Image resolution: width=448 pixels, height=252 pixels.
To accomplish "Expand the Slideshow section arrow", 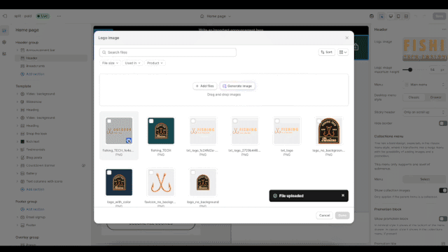I will (17, 101).
